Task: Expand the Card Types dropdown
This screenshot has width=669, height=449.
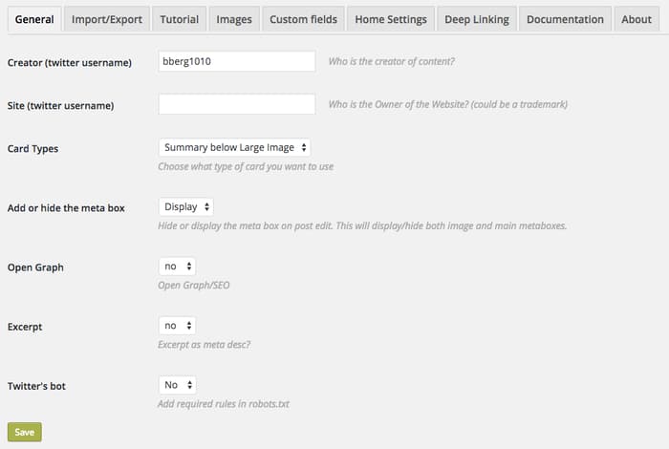Action: (234, 148)
